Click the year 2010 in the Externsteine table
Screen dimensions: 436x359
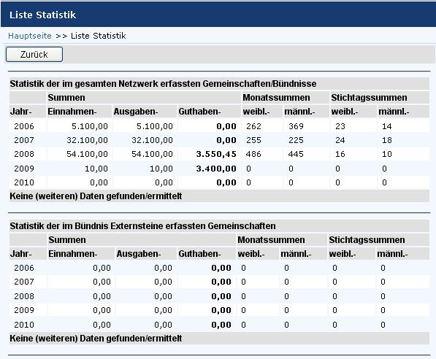click(24, 325)
